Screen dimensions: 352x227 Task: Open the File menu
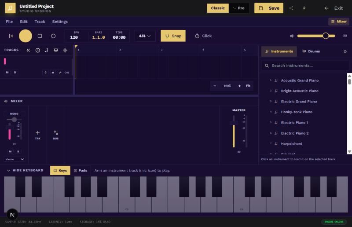tap(9, 22)
